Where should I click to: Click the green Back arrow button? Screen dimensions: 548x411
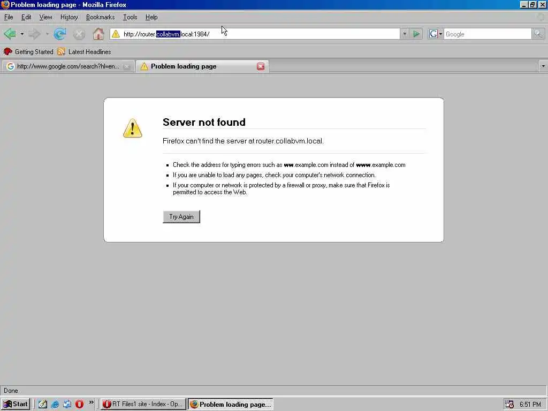(x=10, y=34)
